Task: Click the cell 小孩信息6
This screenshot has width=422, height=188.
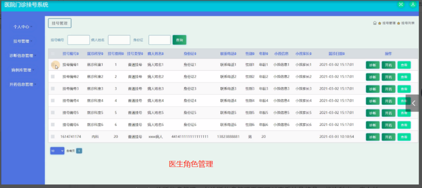Action: [x=281, y=124]
